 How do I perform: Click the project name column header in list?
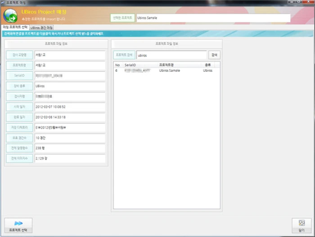pyautogui.click(x=180, y=65)
